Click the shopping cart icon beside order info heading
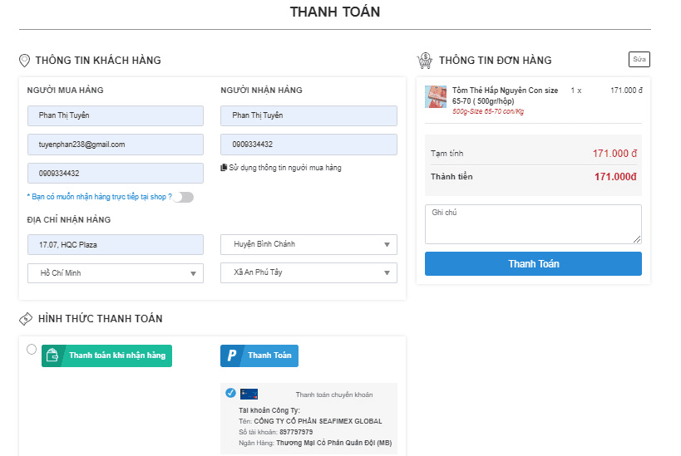This screenshot has height=456, width=681. [x=424, y=60]
